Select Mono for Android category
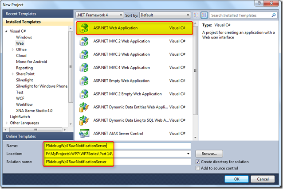The height and width of the screenshot is (189, 283). 31,62
